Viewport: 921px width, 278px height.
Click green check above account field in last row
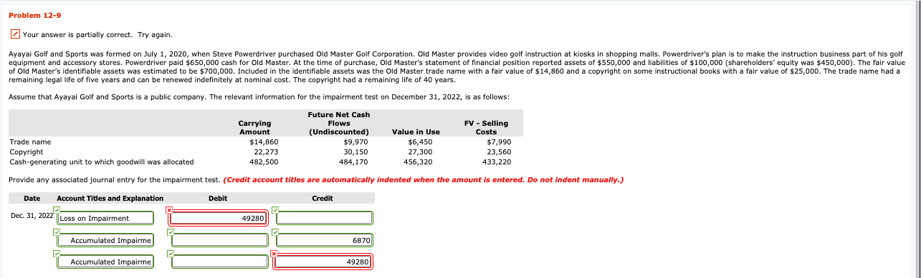pos(57,253)
